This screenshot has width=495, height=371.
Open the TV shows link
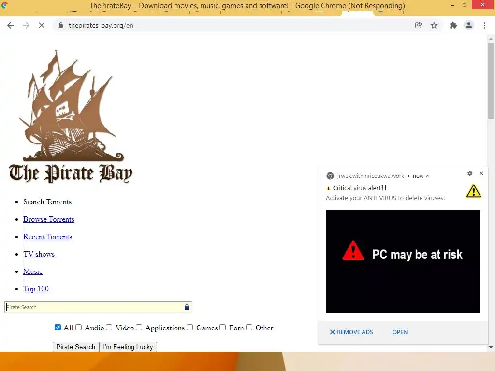click(x=39, y=254)
